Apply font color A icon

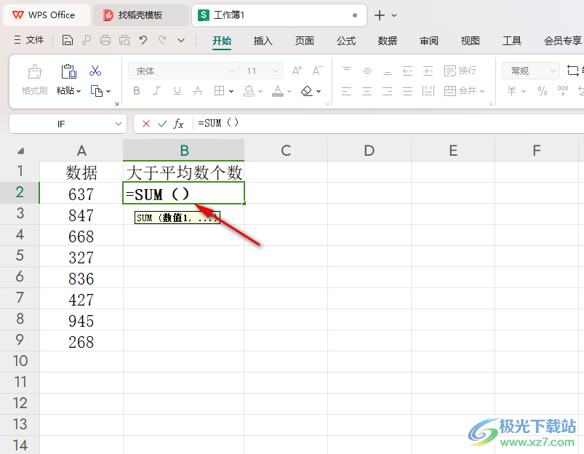pos(278,90)
